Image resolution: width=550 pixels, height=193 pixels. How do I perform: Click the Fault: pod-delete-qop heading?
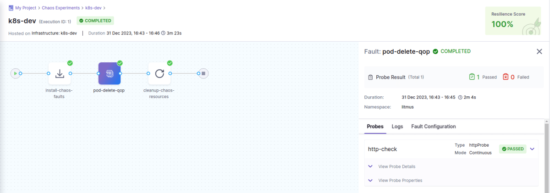[x=397, y=51]
